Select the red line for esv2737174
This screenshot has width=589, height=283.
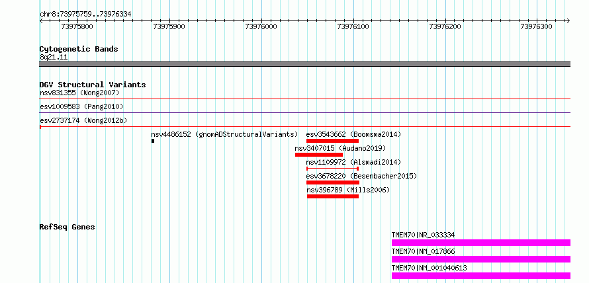click(x=304, y=127)
